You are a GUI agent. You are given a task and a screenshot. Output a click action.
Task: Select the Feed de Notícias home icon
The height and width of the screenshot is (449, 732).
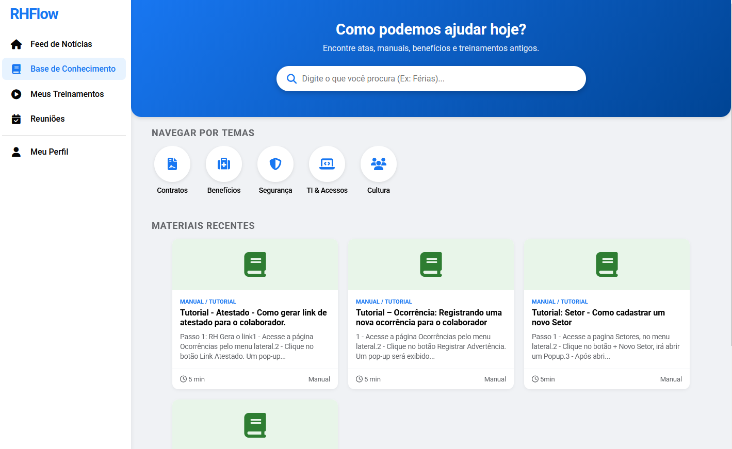[x=16, y=44]
